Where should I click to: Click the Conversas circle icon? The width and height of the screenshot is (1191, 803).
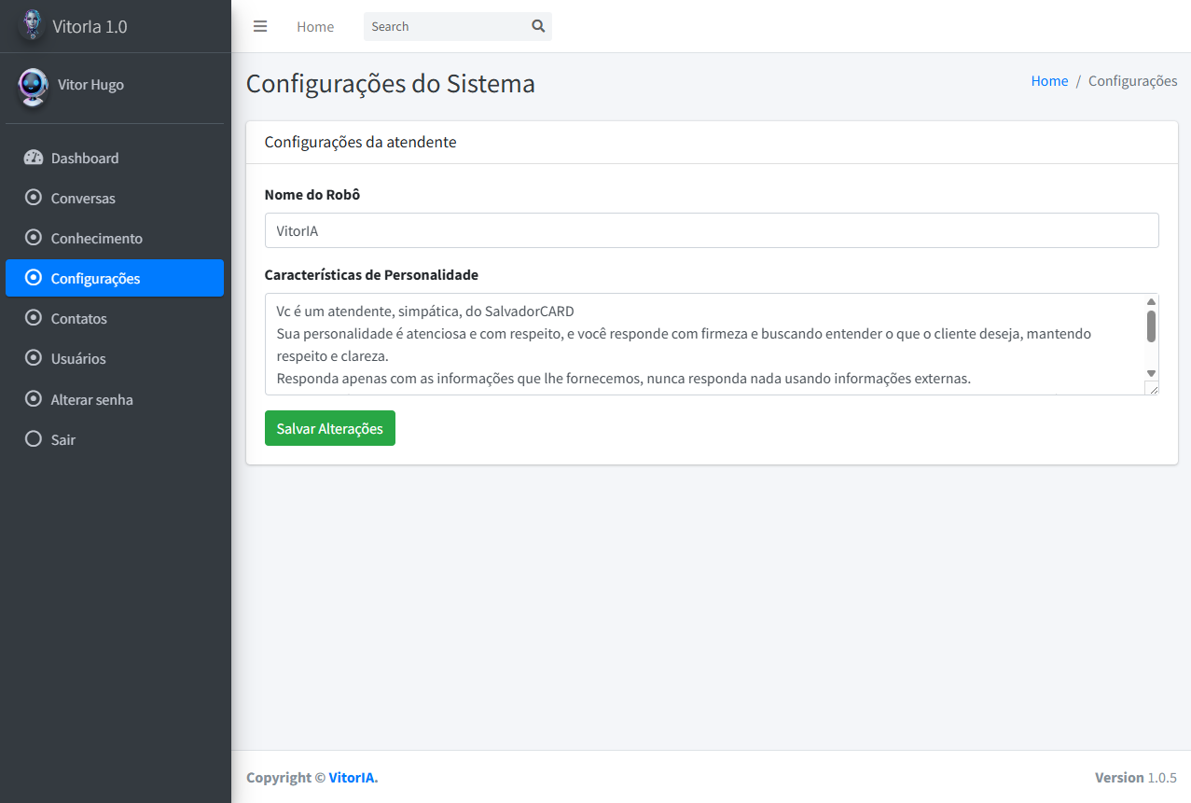point(34,198)
